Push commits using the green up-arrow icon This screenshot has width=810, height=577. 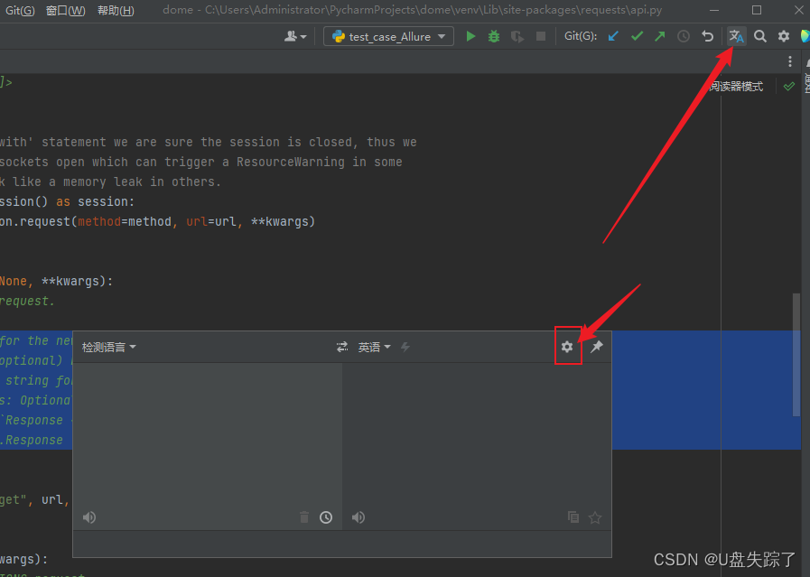point(658,36)
